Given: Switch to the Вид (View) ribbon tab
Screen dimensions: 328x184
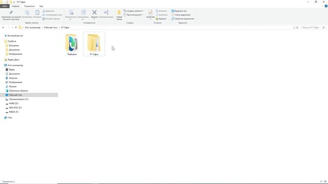Looking at the screenshot, I should [x=41, y=6].
